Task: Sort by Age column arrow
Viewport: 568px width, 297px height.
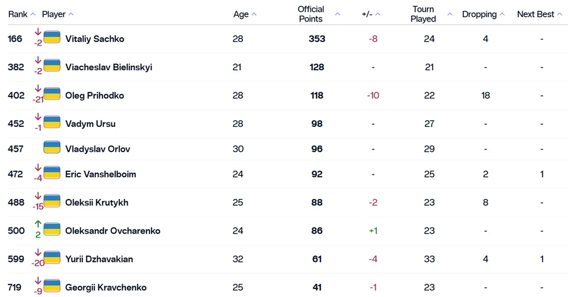Action: (254, 14)
